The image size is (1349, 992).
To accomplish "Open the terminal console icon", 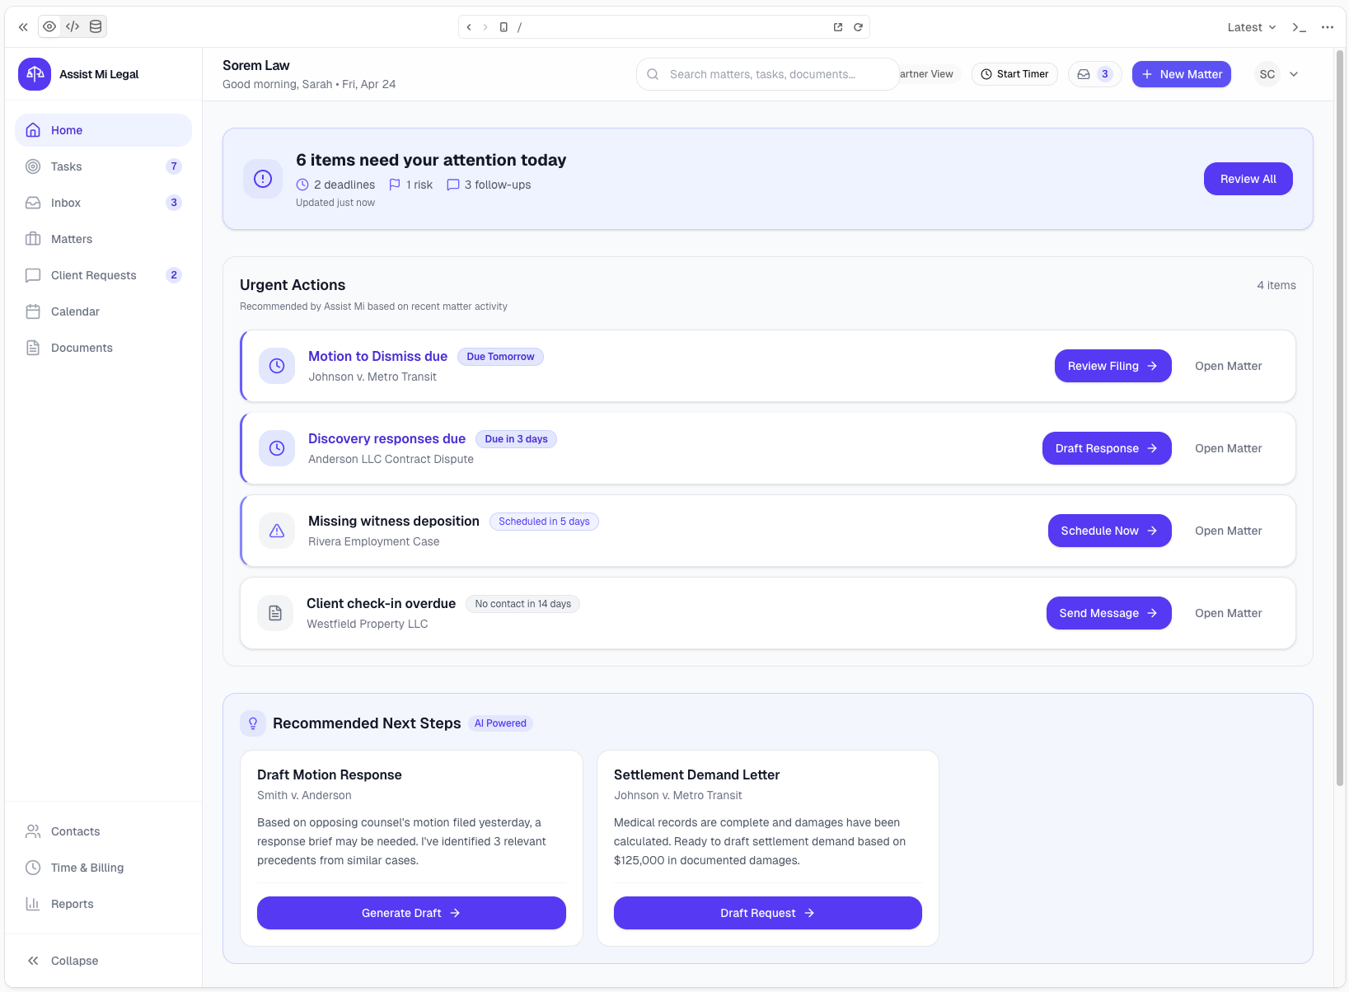I will (x=1299, y=27).
